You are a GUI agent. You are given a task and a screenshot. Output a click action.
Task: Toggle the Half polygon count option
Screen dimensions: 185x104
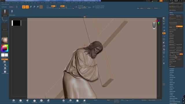(170, 54)
